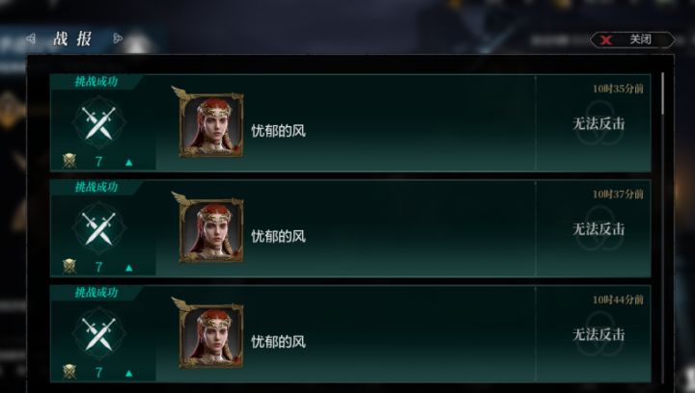Click the rank-up triangle in second report
Screen dimensions: 695x393
[x=129, y=268]
